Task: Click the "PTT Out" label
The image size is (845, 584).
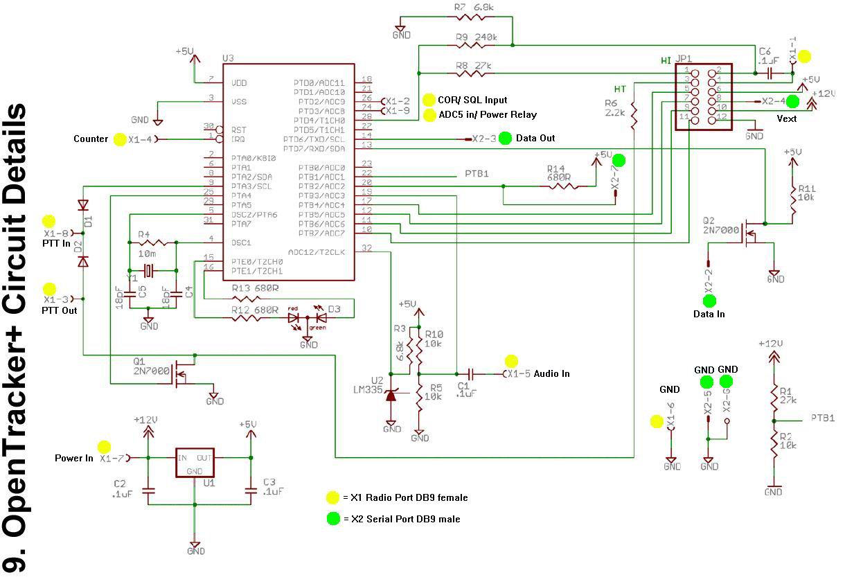Action: tap(60, 310)
